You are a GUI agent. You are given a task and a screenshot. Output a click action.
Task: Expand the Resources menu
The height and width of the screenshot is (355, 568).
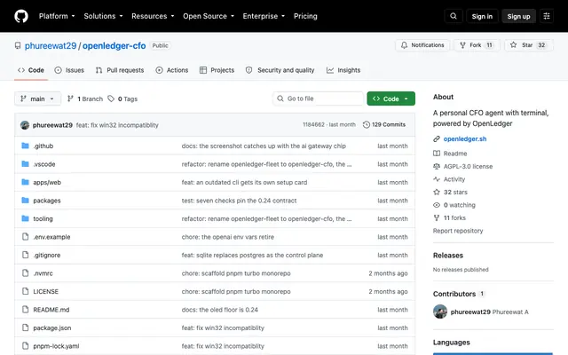153,16
